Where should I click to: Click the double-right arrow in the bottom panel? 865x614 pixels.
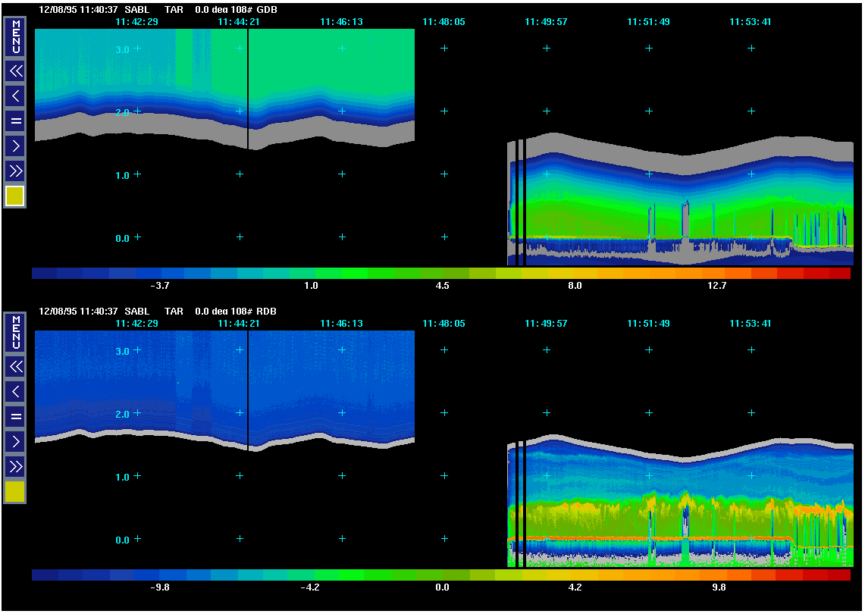pyautogui.click(x=15, y=465)
